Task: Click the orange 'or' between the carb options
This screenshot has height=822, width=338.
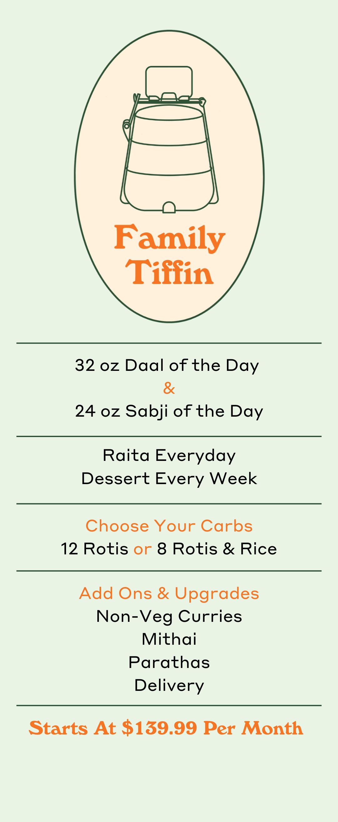Action: [x=143, y=550]
